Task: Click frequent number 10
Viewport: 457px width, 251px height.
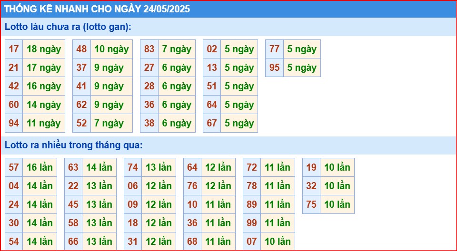Action: coord(192,204)
